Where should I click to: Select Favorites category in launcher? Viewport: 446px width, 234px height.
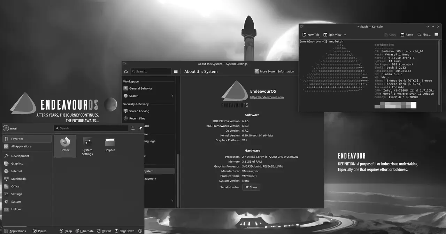(27, 139)
